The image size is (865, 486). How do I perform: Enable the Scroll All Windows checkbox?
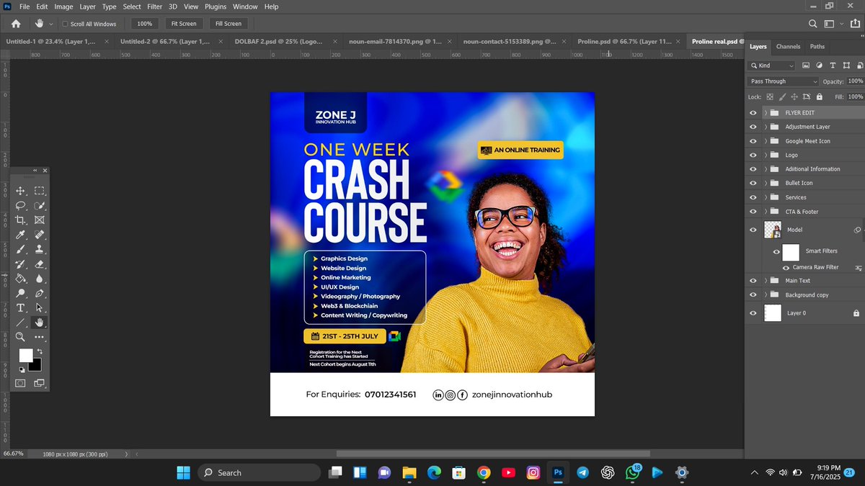[x=65, y=24]
